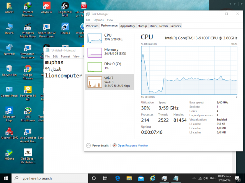Launch Internet Explorer from taskbar

tap(152, 178)
